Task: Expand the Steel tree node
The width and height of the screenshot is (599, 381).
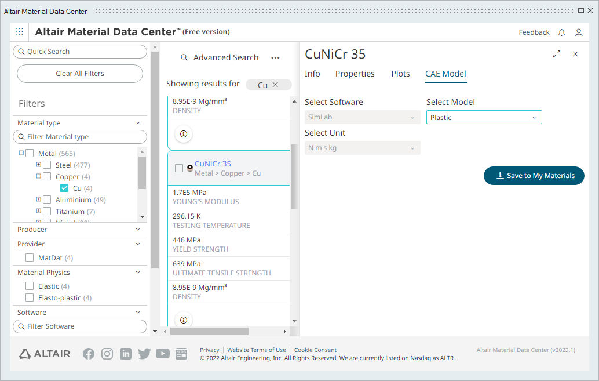Action: [x=39, y=165]
